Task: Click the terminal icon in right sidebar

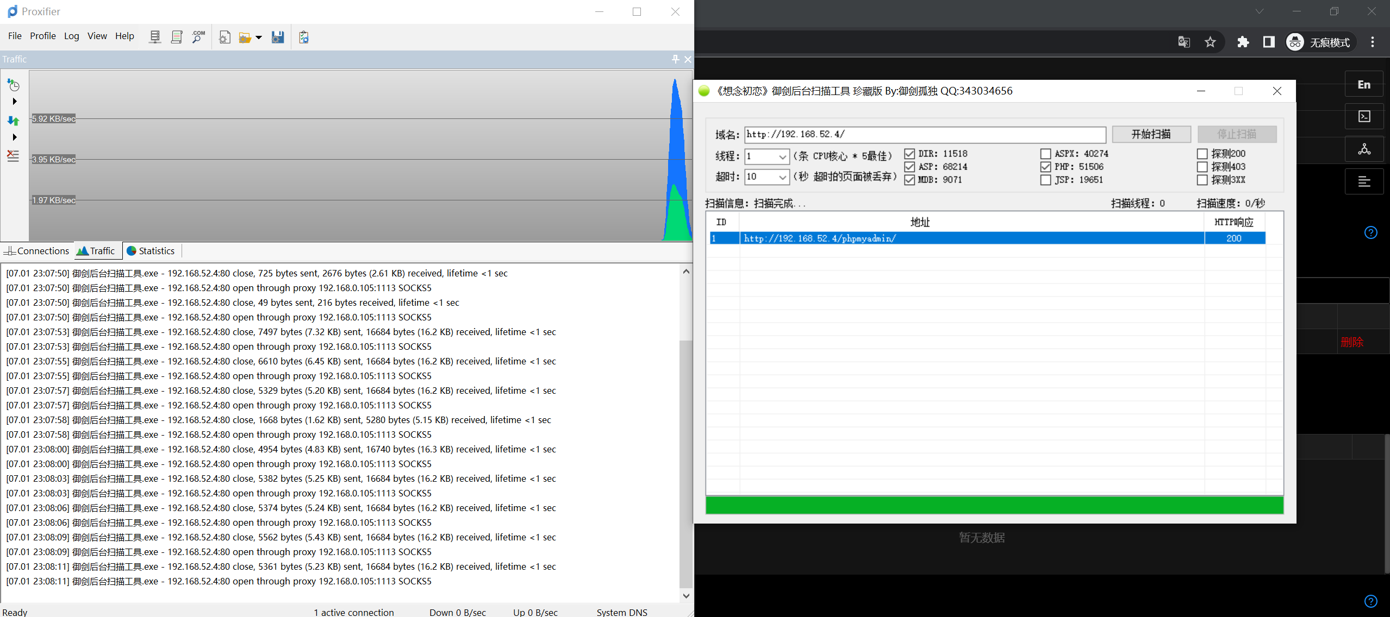Action: tap(1364, 116)
